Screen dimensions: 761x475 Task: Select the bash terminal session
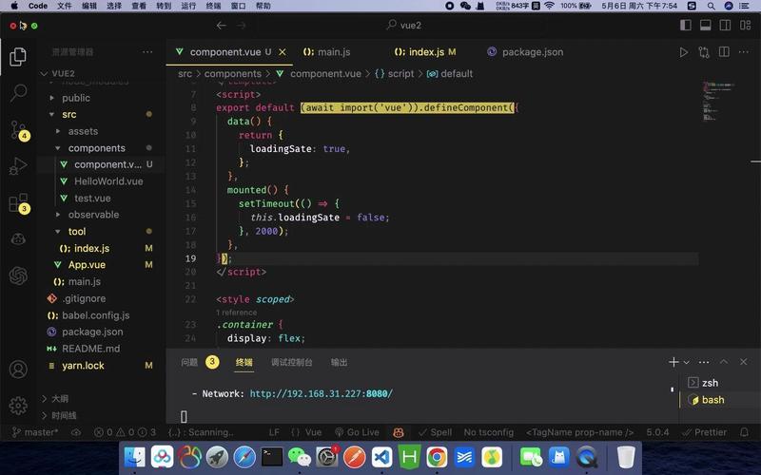coord(712,400)
